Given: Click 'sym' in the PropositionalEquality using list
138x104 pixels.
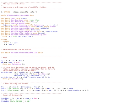Looking at the screenshot, I should (19, 36).
